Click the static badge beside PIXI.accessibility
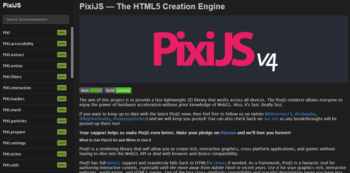 [62, 44]
